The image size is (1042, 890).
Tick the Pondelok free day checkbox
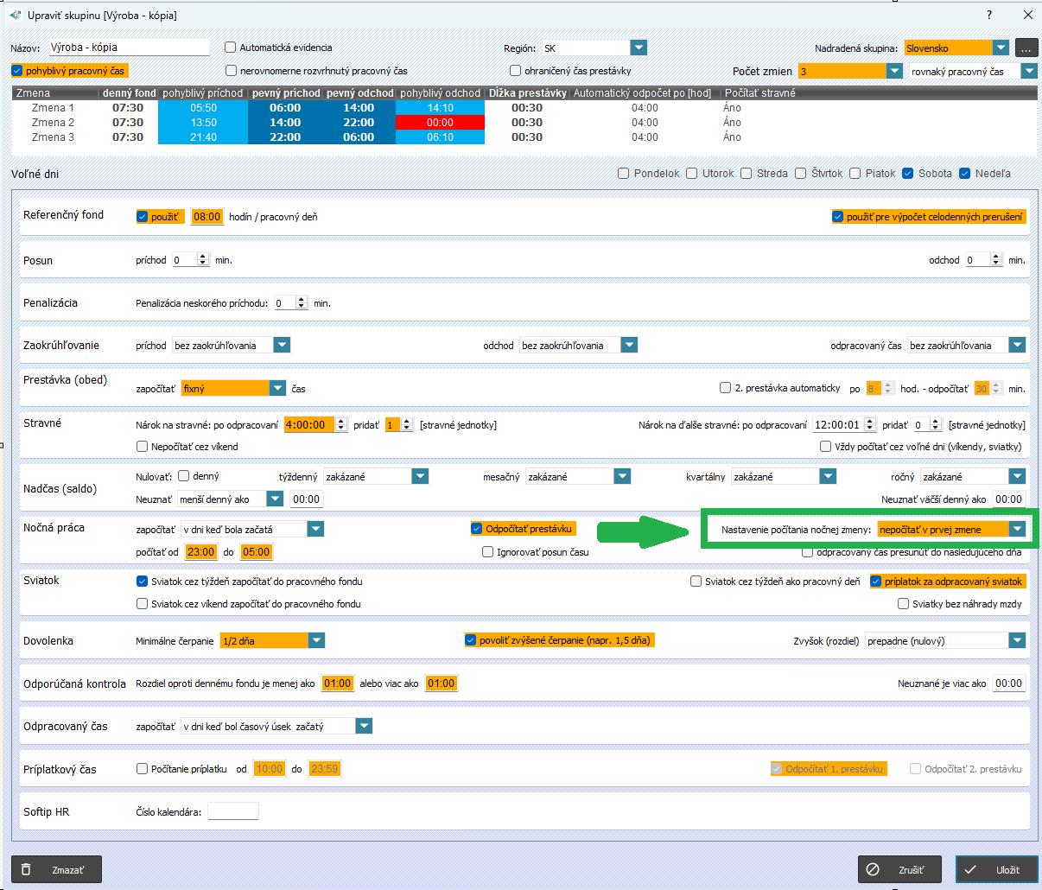coord(623,174)
